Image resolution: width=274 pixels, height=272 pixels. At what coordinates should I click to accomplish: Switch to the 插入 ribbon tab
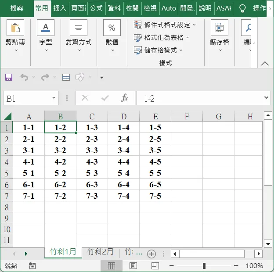60,8
